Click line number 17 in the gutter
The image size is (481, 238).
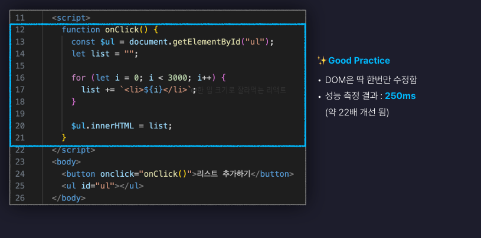pyautogui.click(x=19, y=90)
